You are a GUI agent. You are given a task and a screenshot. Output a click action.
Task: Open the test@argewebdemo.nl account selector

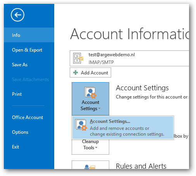(129, 58)
